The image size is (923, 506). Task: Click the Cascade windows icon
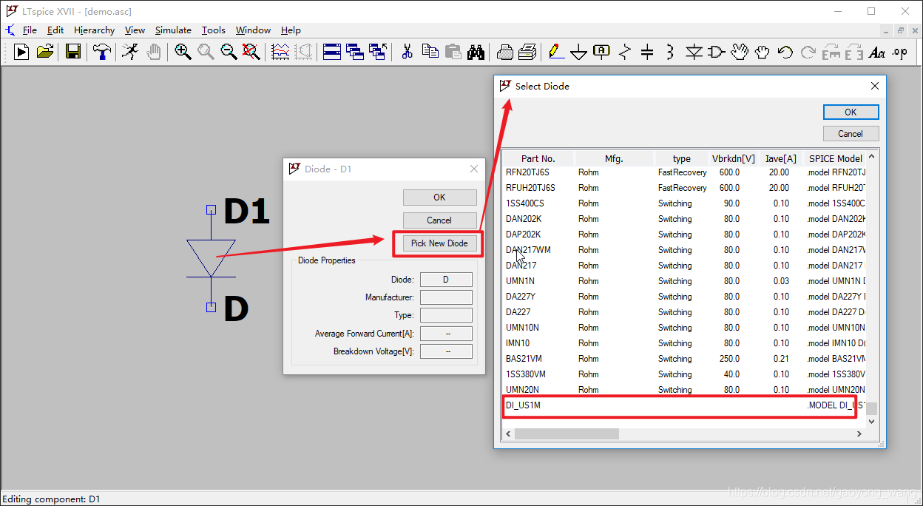[x=355, y=52]
